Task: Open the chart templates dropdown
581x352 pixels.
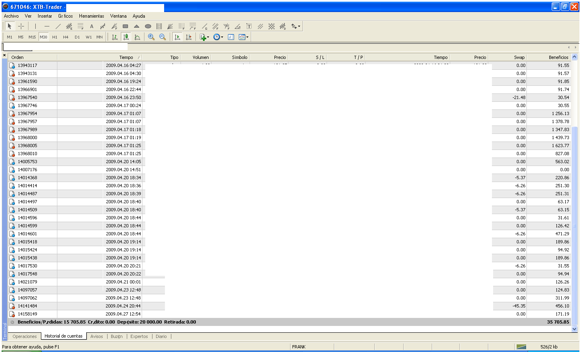Action: 243,37
